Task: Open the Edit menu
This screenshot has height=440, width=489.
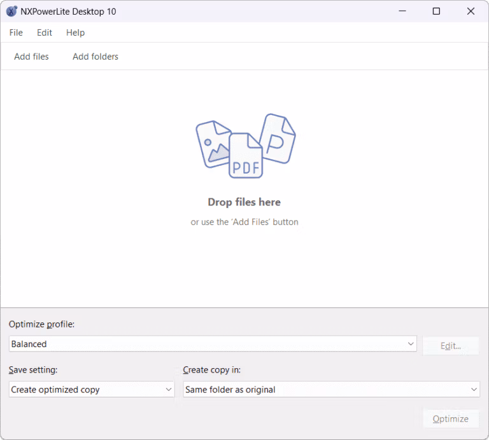Action: [x=45, y=32]
